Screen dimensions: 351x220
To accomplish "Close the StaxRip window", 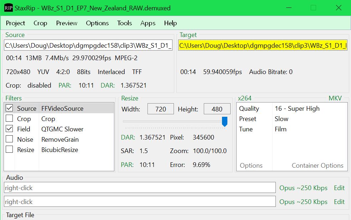I will [339, 8].
